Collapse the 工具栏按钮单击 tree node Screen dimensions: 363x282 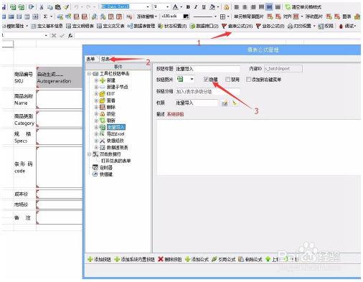pos(89,74)
